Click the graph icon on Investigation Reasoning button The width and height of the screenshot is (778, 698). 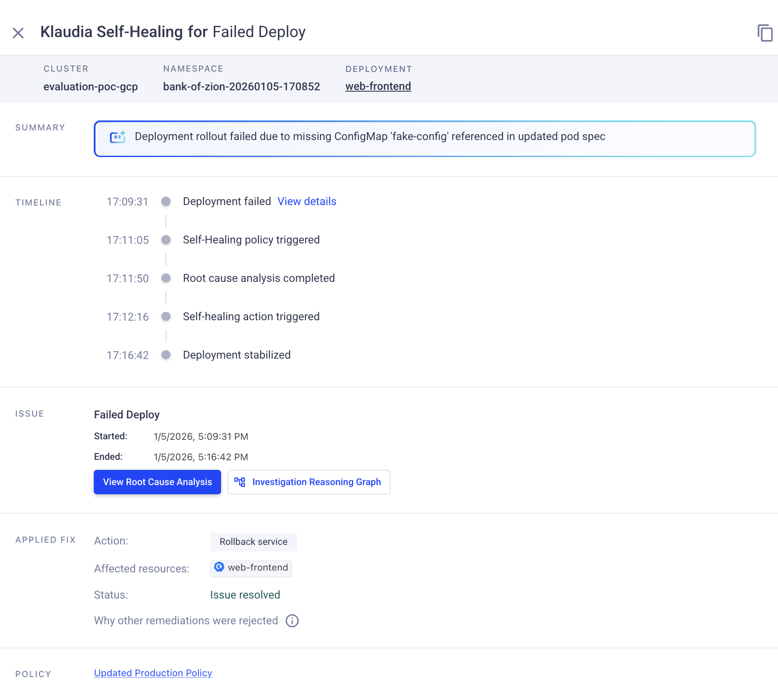pos(240,482)
